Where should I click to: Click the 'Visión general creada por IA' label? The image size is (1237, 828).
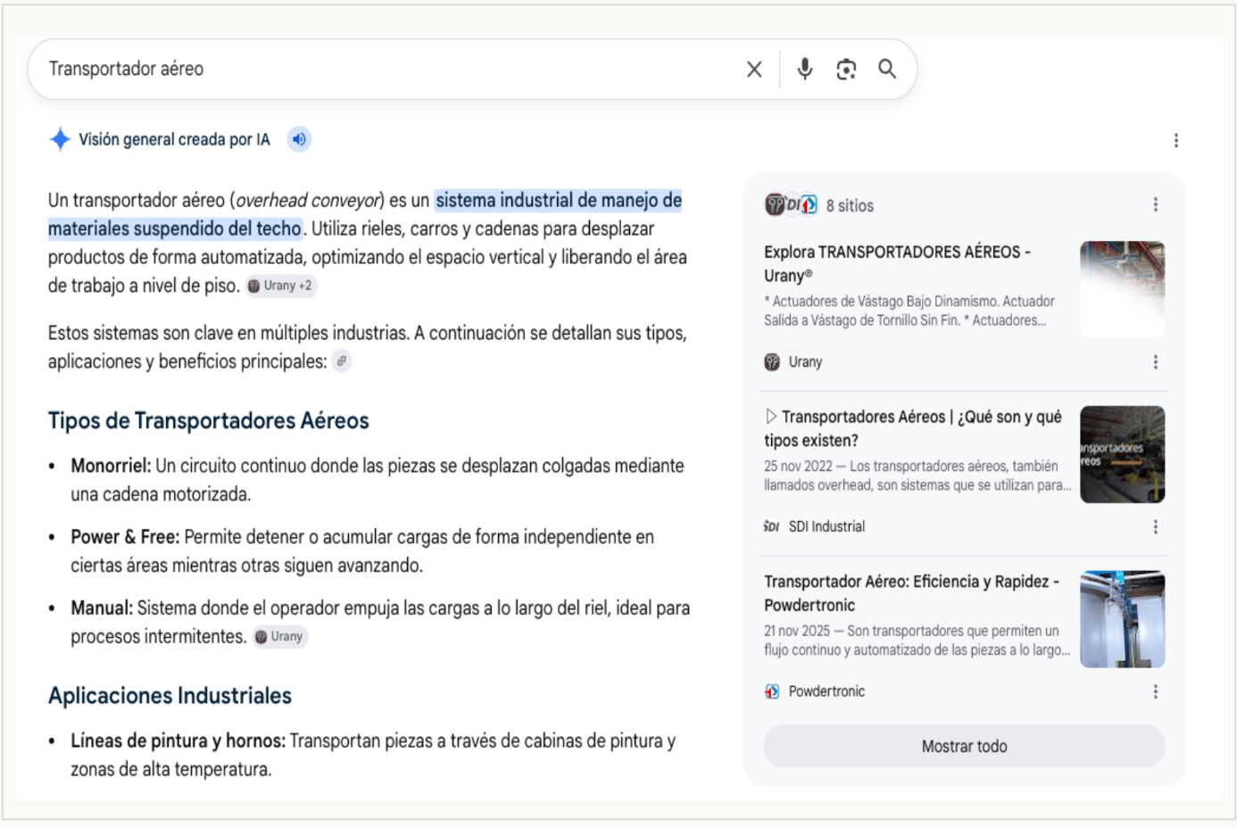click(174, 139)
